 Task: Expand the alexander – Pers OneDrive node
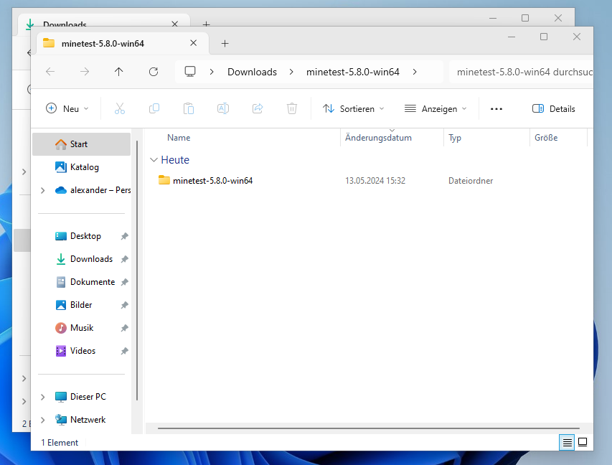[43, 190]
